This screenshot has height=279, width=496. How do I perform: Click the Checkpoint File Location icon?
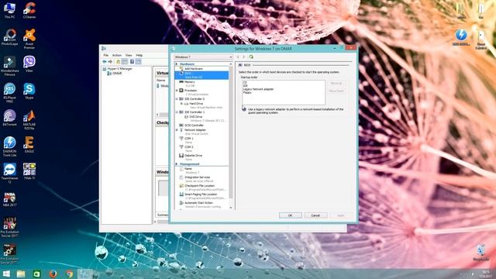pyautogui.click(x=181, y=186)
